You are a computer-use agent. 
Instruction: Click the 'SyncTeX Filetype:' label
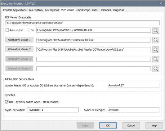coord(94,110)
